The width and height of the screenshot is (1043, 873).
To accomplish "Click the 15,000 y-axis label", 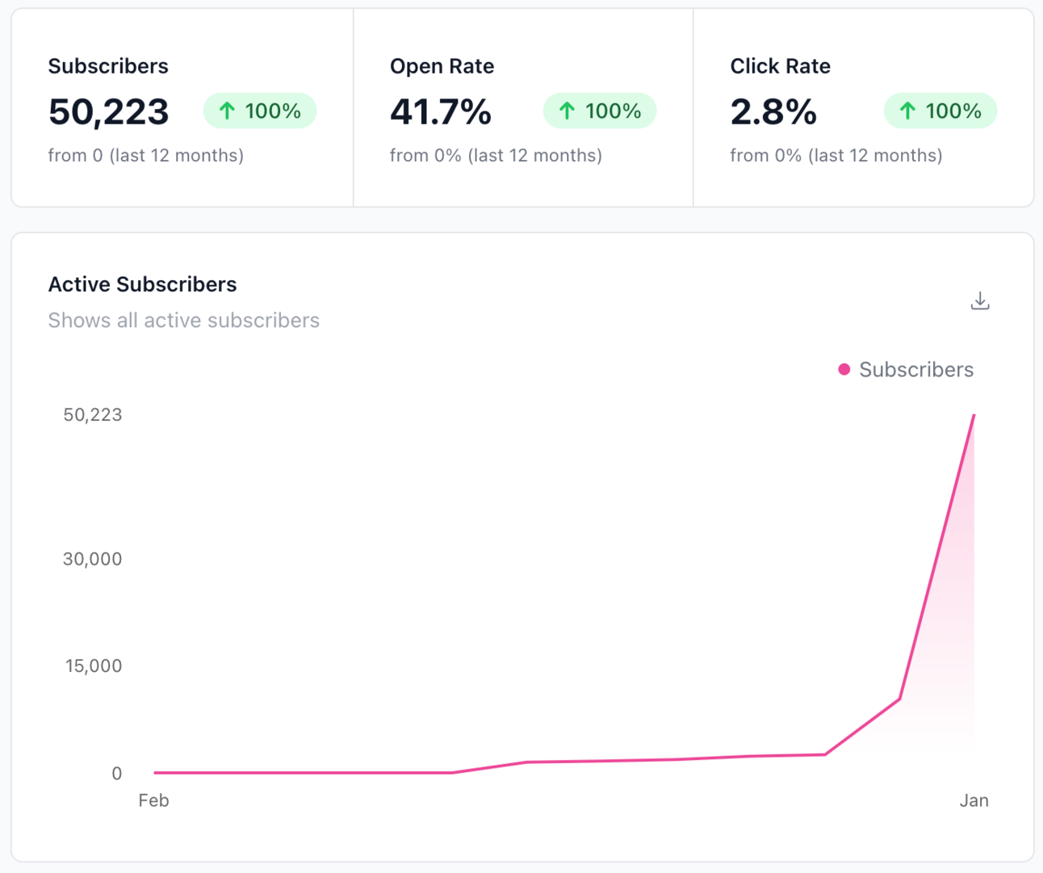I will (x=93, y=666).
